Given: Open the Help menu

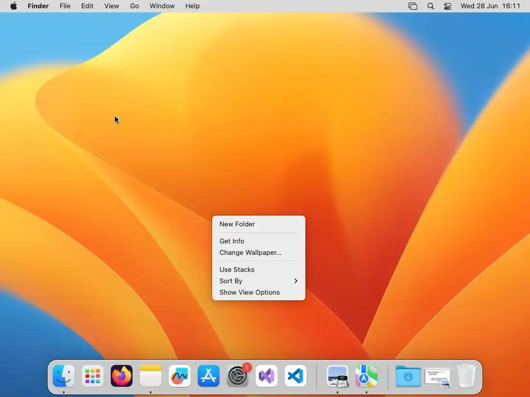Looking at the screenshot, I should (193, 6).
